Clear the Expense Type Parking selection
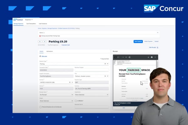 (104, 64)
